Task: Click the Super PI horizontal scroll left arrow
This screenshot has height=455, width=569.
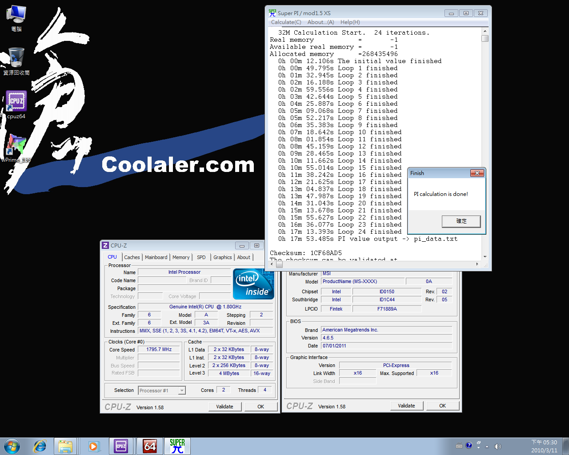Action: pos(272,264)
